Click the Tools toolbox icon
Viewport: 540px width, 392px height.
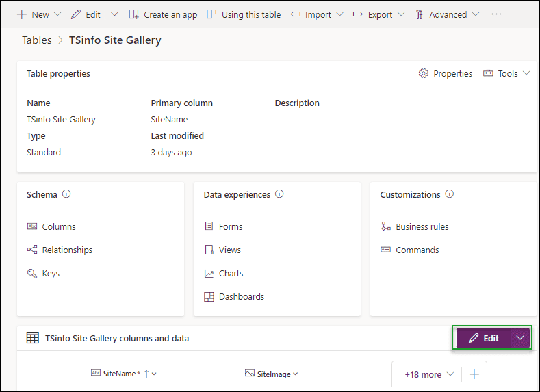pyautogui.click(x=488, y=73)
